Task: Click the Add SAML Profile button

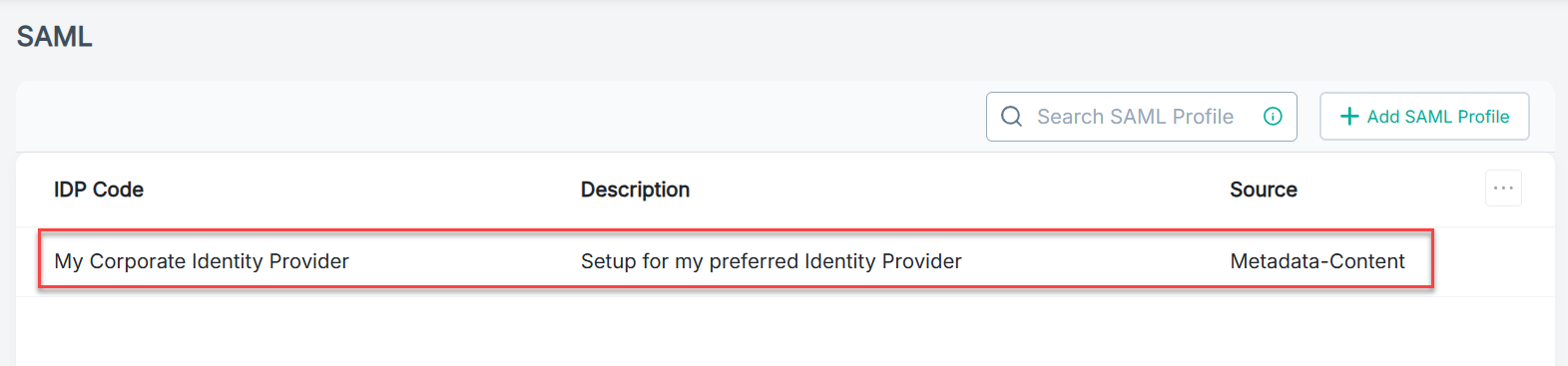Action: [1424, 117]
